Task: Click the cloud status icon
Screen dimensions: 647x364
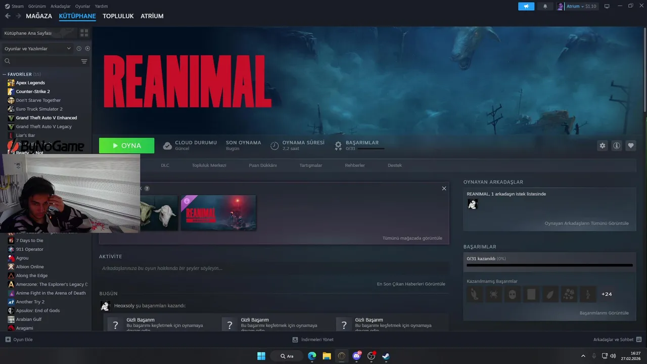Action: coord(167,146)
